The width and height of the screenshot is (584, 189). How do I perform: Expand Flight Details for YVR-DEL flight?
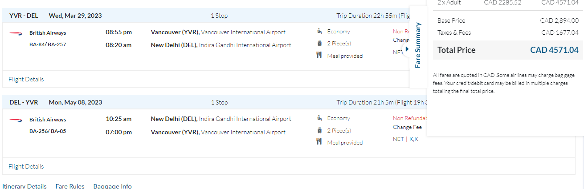click(26, 79)
